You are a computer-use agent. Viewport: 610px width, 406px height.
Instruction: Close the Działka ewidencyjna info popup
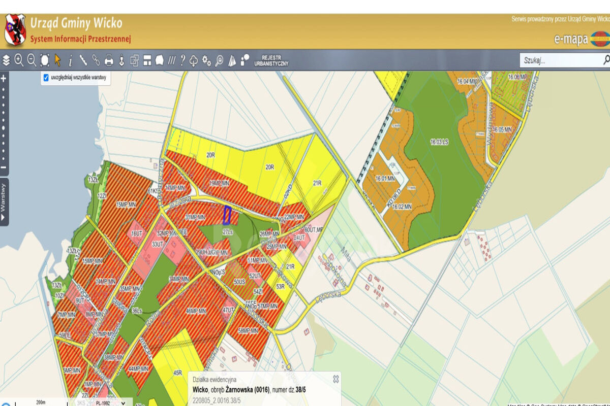[335, 379]
